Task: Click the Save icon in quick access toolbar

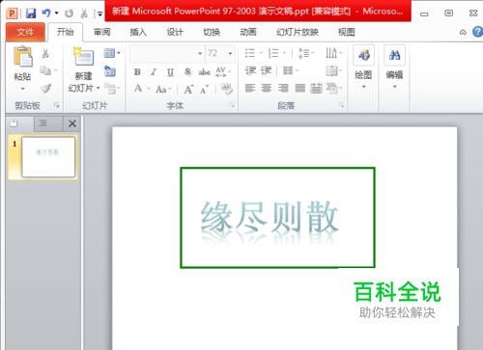Action: (x=31, y=13)
